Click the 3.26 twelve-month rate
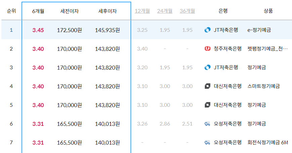The width and height of the screenshot is (292, 153). [x=142, y=124]
